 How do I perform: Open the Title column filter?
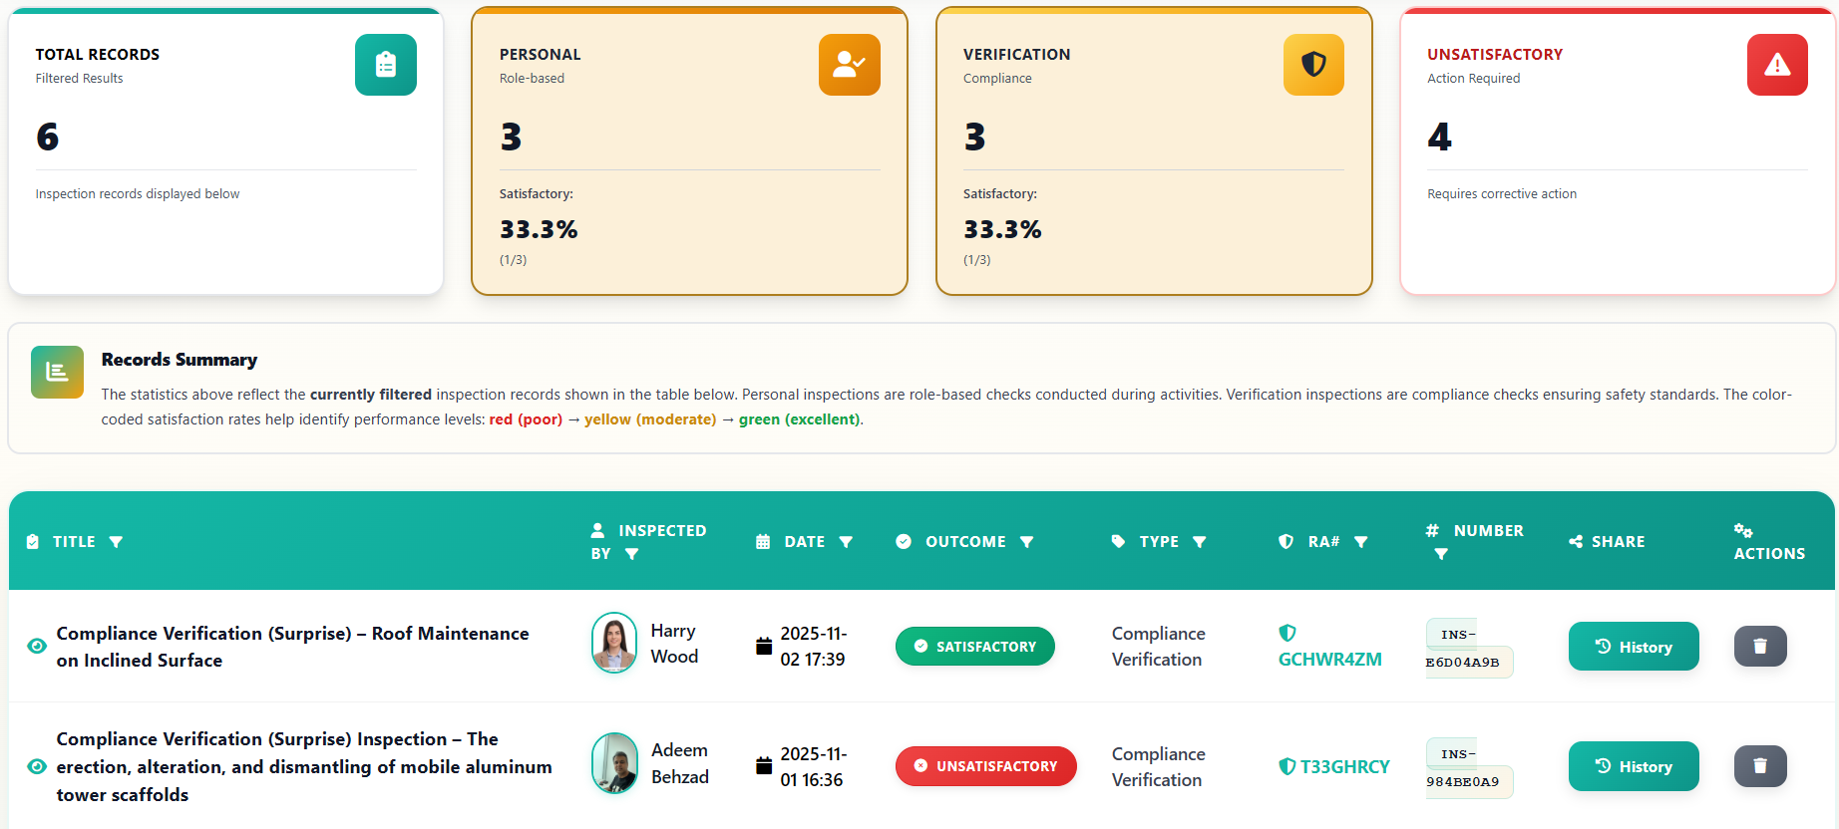click(x=116, y=542)
